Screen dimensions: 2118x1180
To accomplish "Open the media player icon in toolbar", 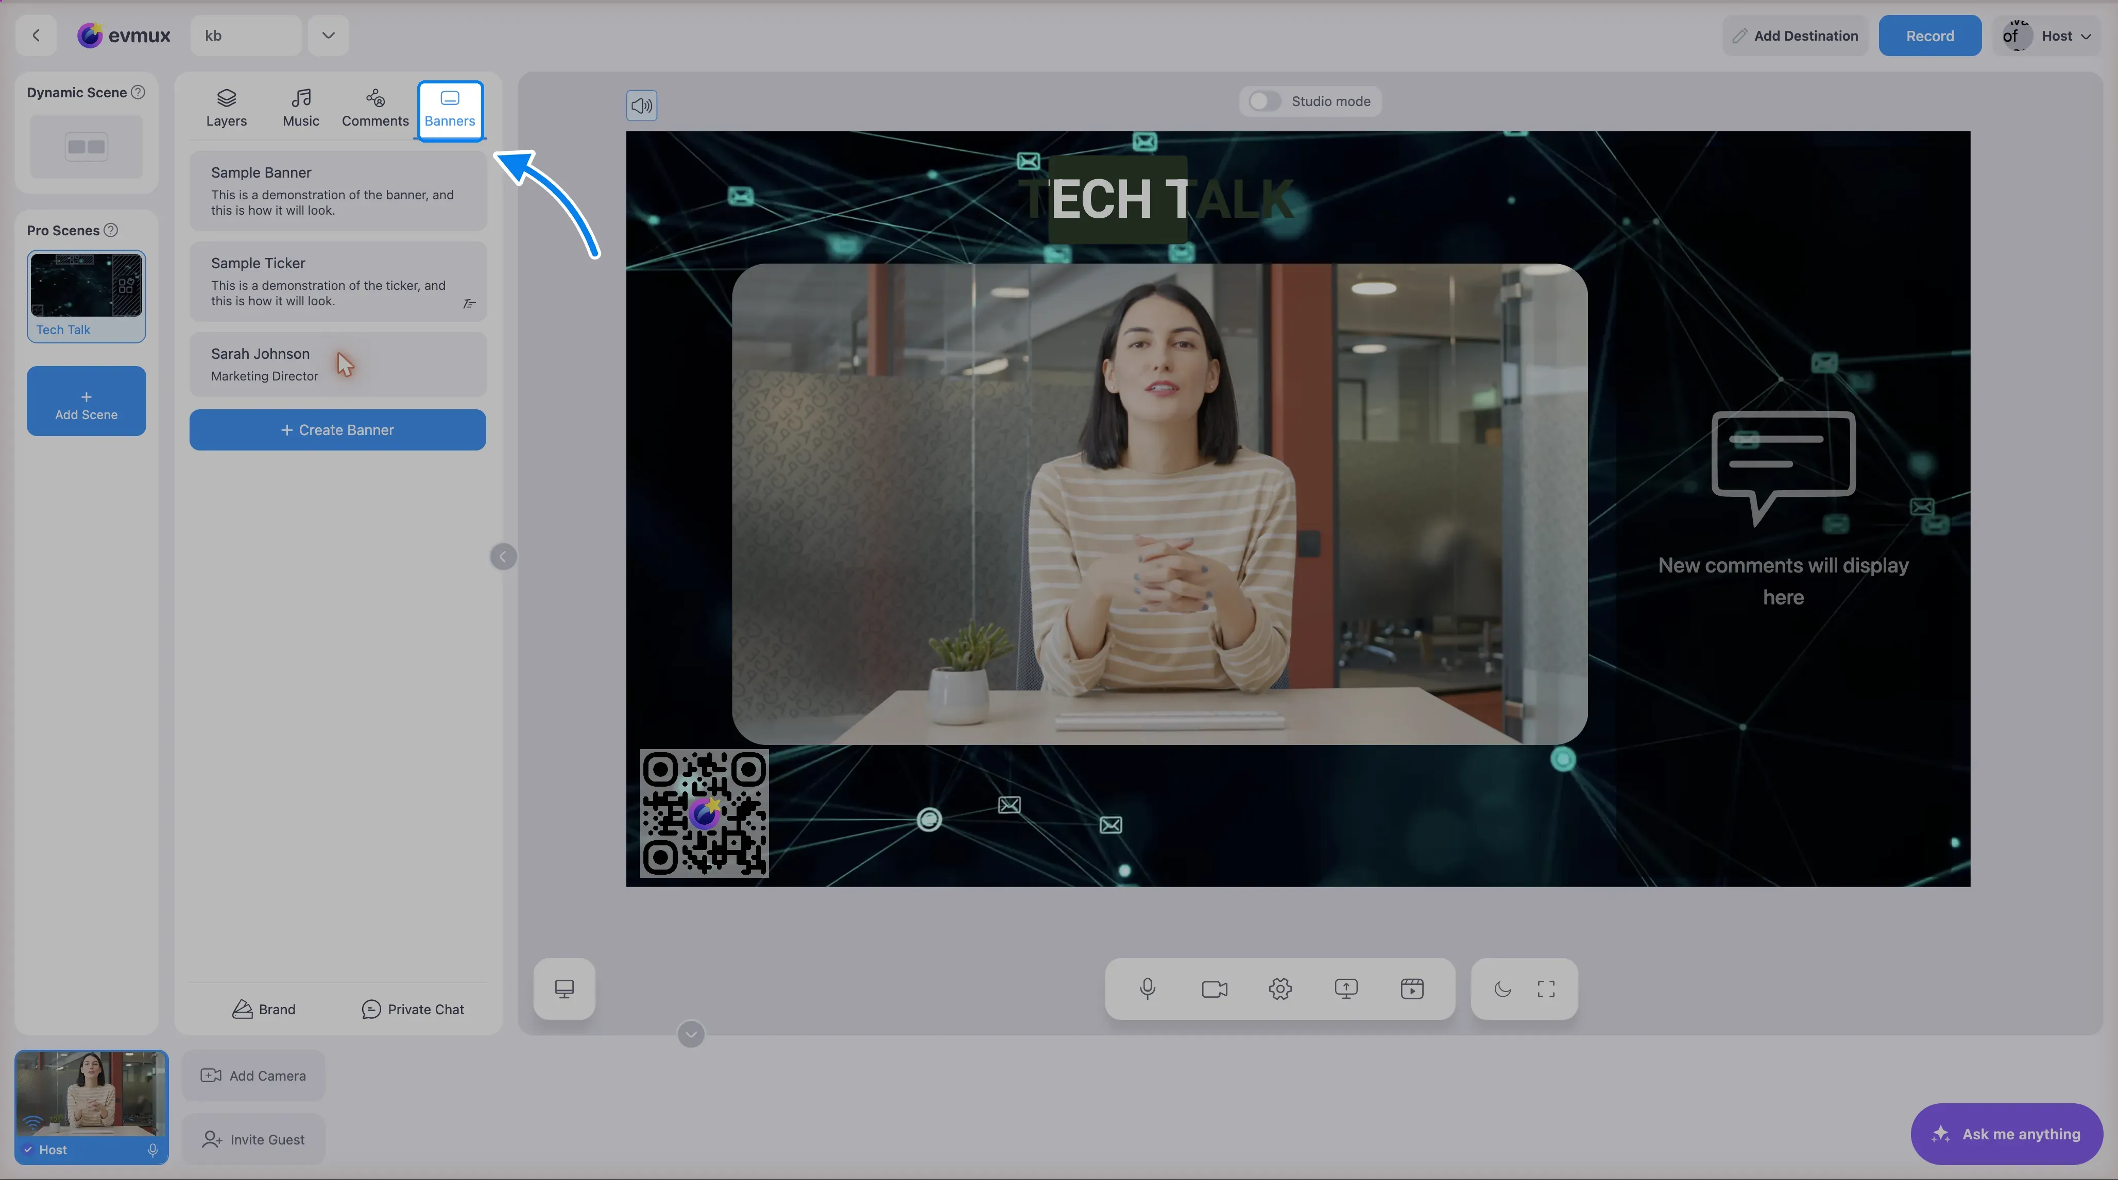I will [1412, 988].
